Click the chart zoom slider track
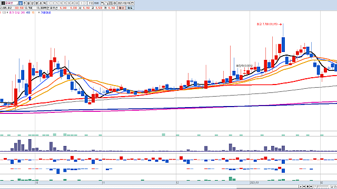Viewport: 337px width, 189px height. [x=321, y=186]
